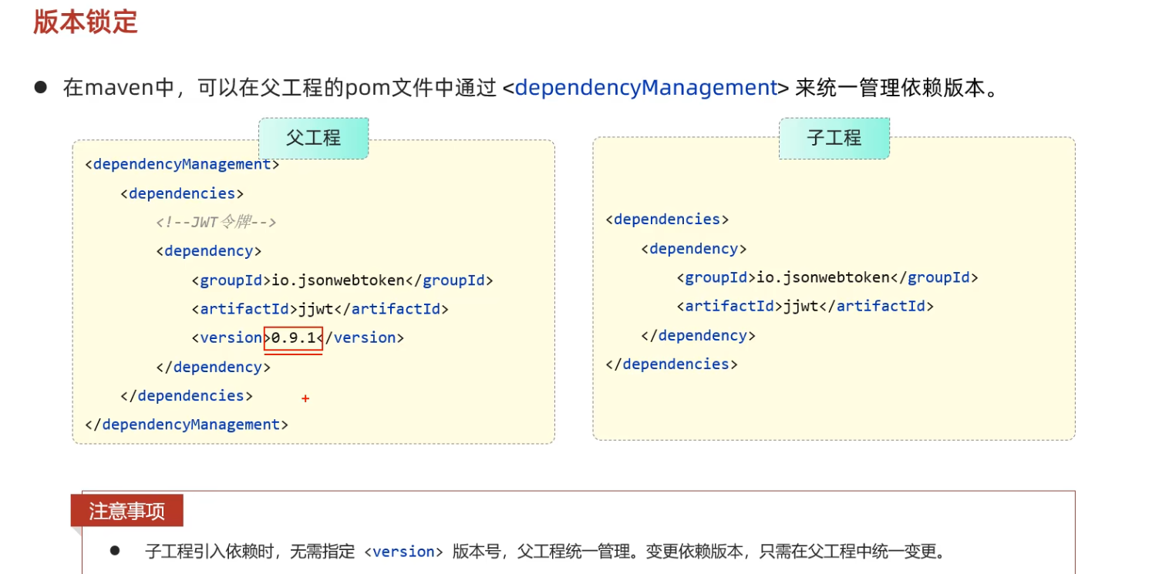Click opening <dependencies> line in 父工程 box
1159x574 pixels.
click(182, 193)
